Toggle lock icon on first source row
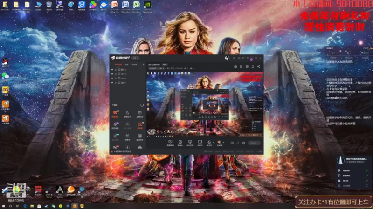 point(116,70)
